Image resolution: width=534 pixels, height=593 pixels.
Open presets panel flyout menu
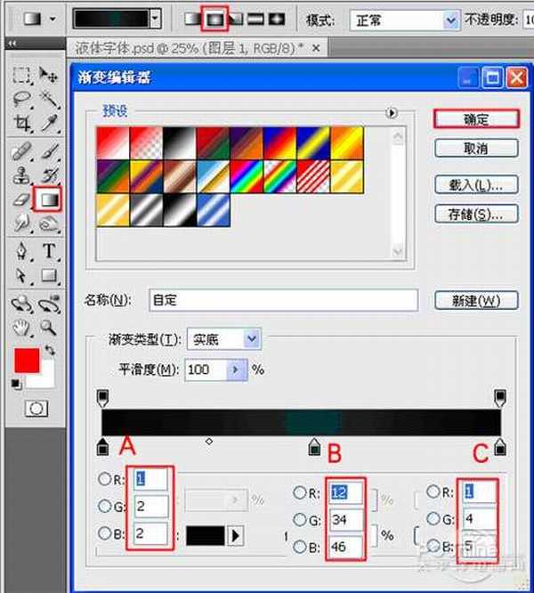392,113
